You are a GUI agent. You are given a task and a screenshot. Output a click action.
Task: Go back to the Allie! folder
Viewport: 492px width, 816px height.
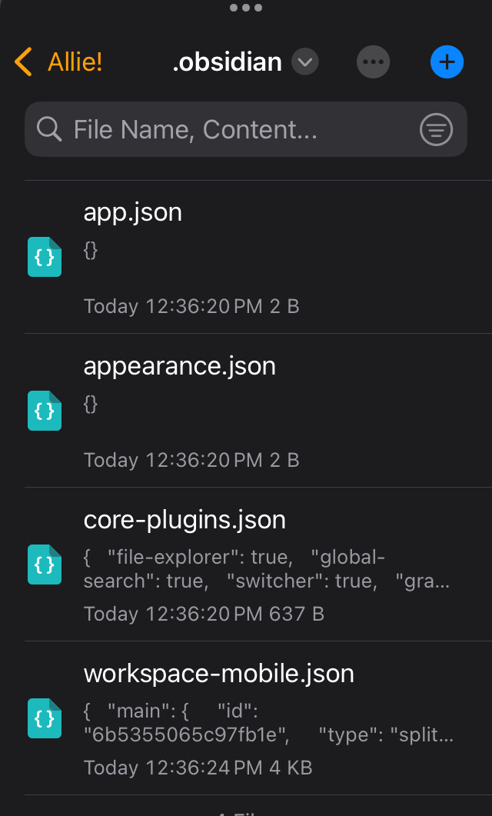pos(58,62)
